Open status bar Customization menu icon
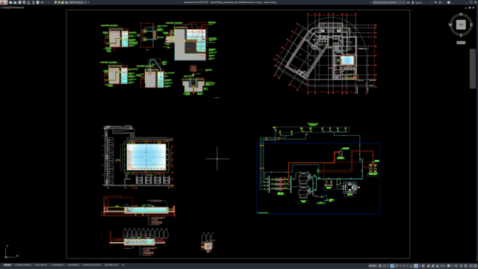The image size is (478, 269). tap(475, 266)
